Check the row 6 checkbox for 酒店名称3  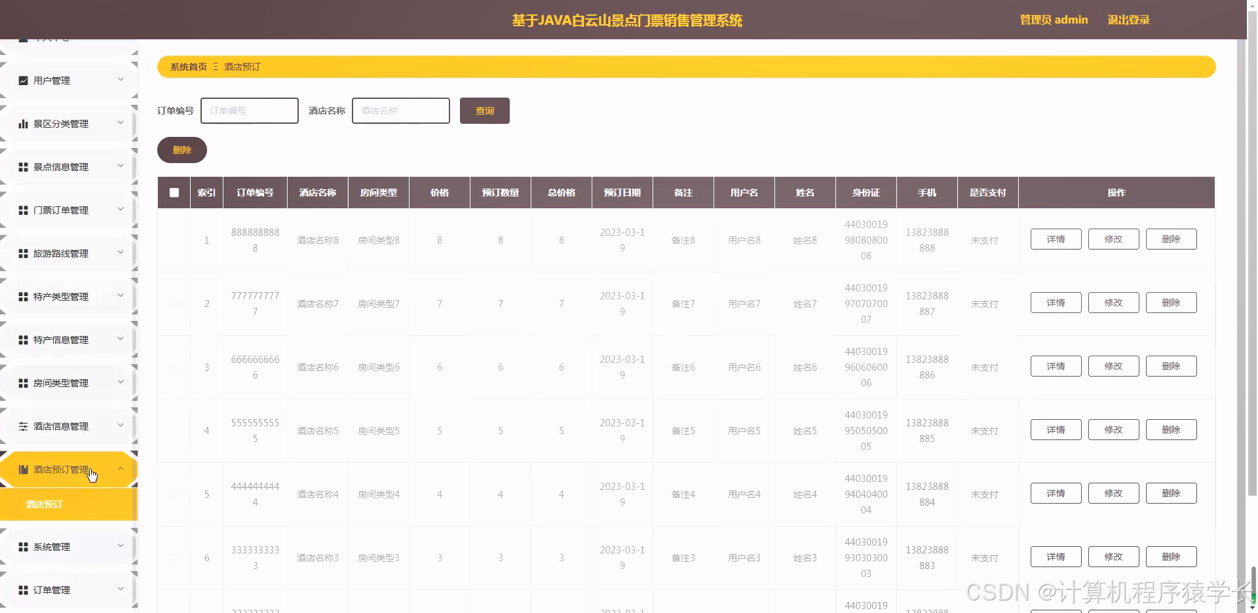click(x=174, y=558)
